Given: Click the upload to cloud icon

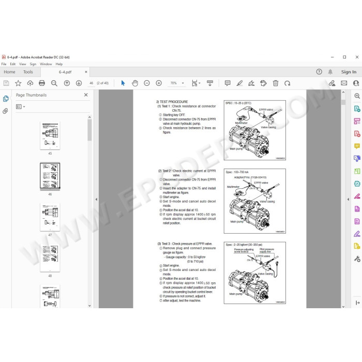Looking at the screenshot, I should pyautogui.click(x=30, y=83).
